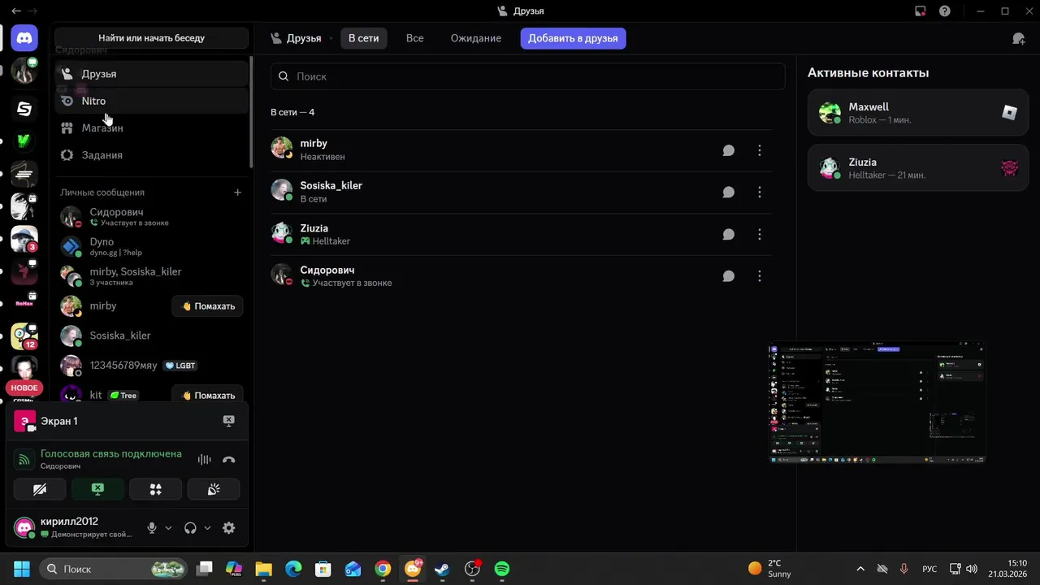This screenshot has height=585, width=1040.
Task: Toggle screen sharing button
Action: point(97,489)
